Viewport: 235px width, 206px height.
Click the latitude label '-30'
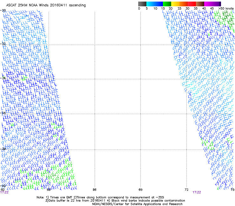point(3,10)
